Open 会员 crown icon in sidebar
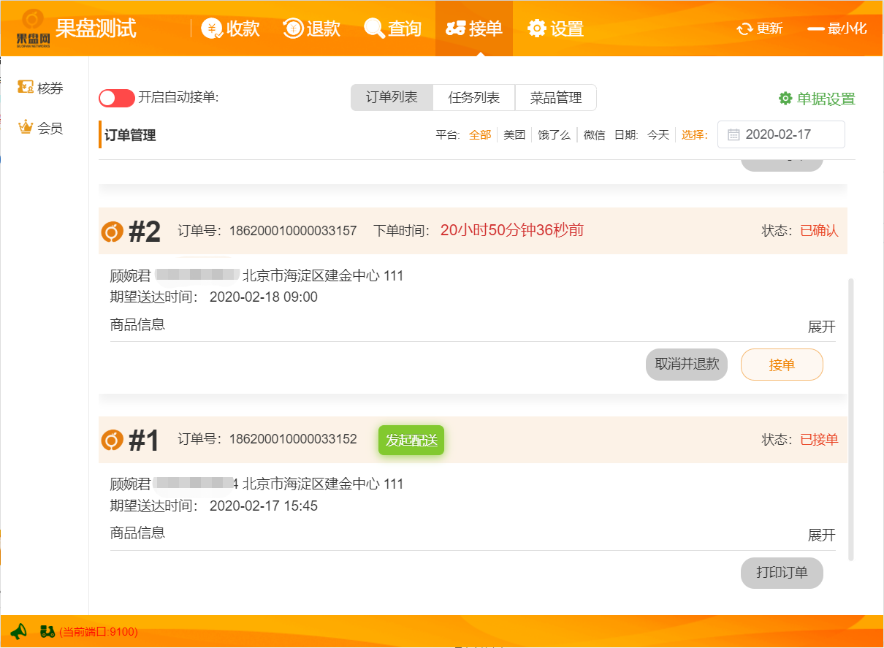The height and width of the screenshot is (648, 884). [26, 128]
